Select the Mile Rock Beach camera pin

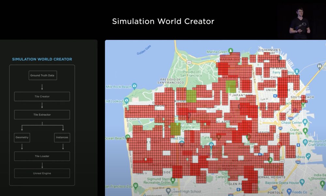click(135, 86)
